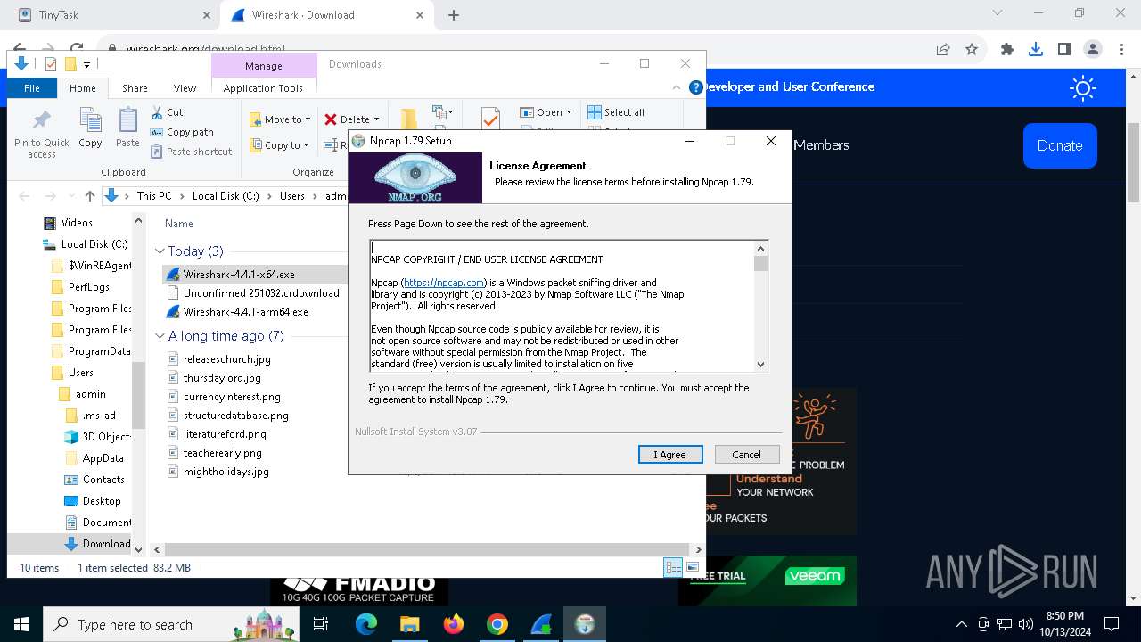Open the Windows Start menu
This screenshot has height=642, width=1141.
[21, 624]
